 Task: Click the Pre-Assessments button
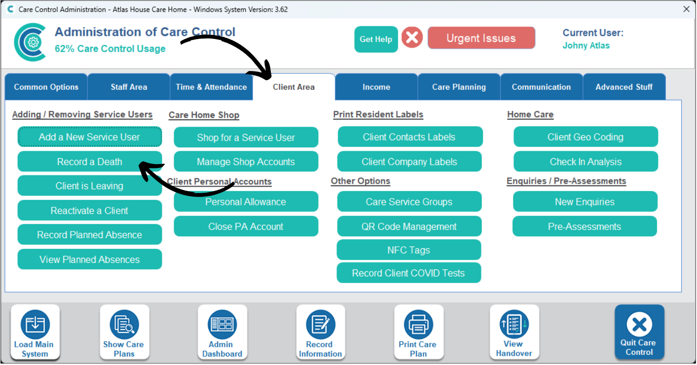point(585,227)
